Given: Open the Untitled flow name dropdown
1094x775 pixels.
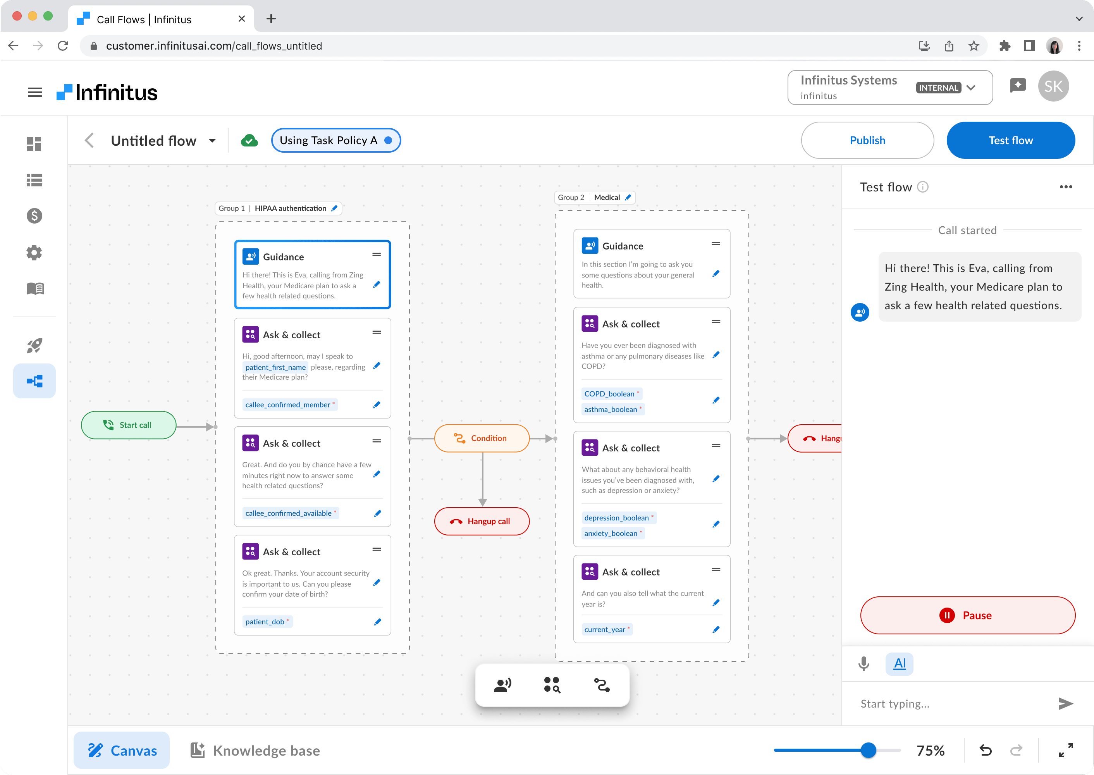Looking at the screenshot, I should coord(212,141).
